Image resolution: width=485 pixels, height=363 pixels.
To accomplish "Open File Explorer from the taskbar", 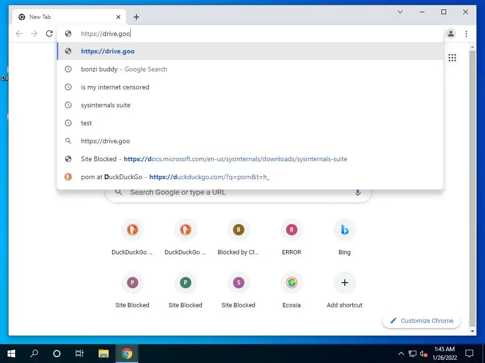I will click(x=104, y=354).
